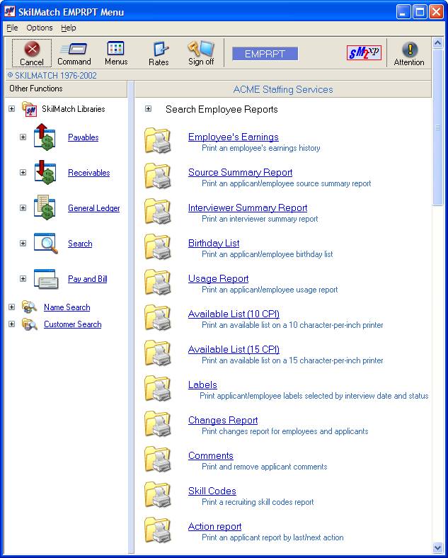This screenshot has height=558, width=448.
Task: Click the Receivables dollar icon
Action: pyautogui.click(x=45, y=172)
